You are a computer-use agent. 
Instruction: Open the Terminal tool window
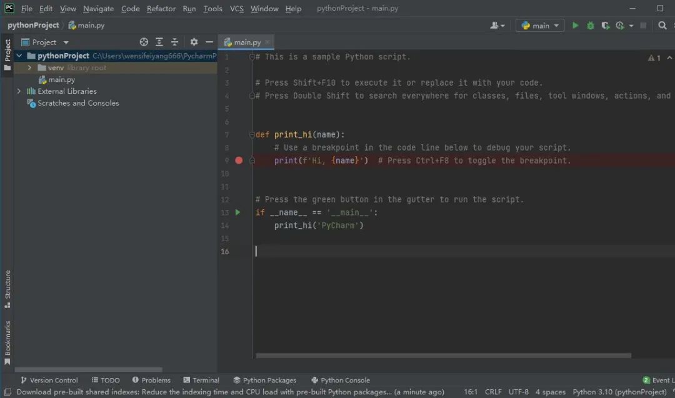201,380
